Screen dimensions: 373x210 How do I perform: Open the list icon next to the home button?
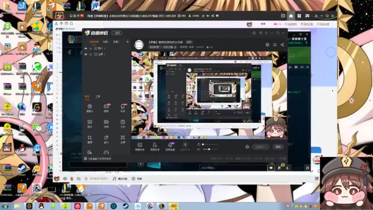pyautogui.click(x=299, y=16)
